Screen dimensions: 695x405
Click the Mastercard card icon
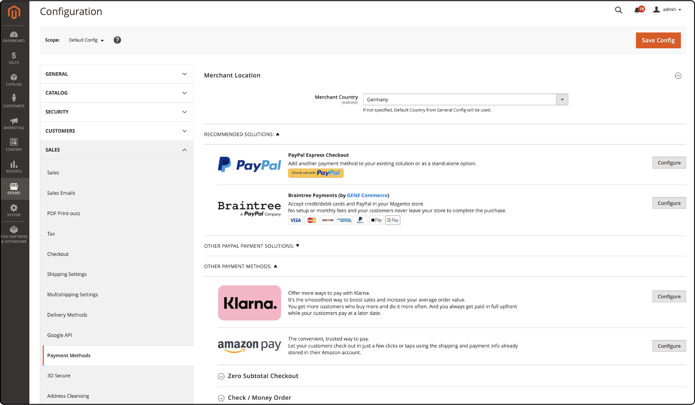[x=312, y=220]
